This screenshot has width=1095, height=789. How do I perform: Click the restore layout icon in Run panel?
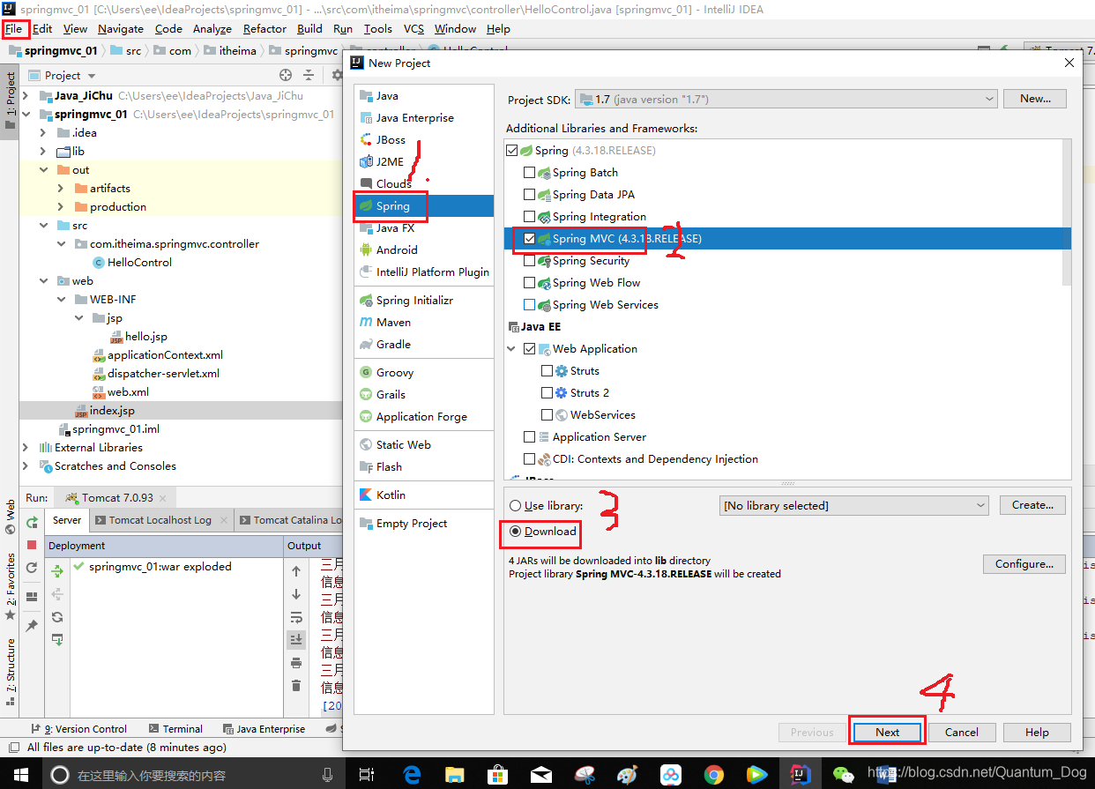pyautogui.click(x=32, y=597)
